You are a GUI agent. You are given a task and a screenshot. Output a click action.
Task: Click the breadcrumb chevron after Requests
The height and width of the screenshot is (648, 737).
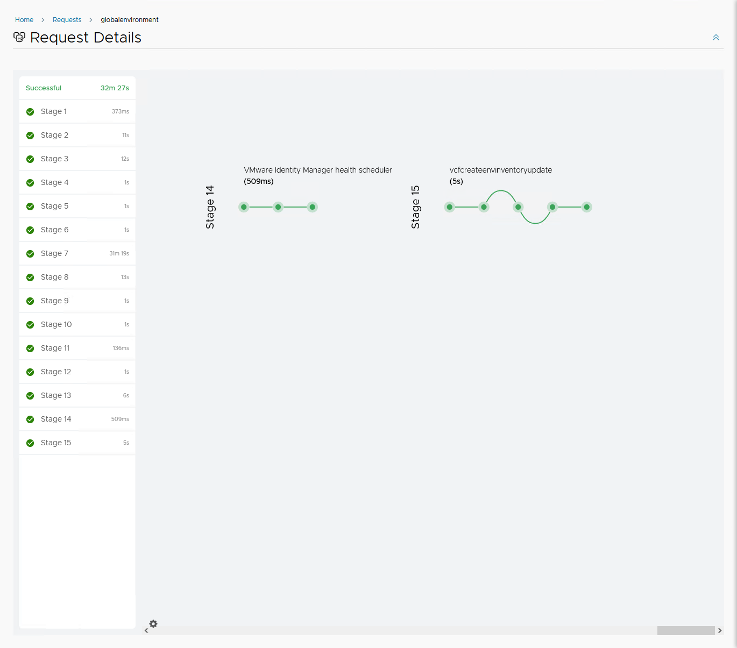91,20
